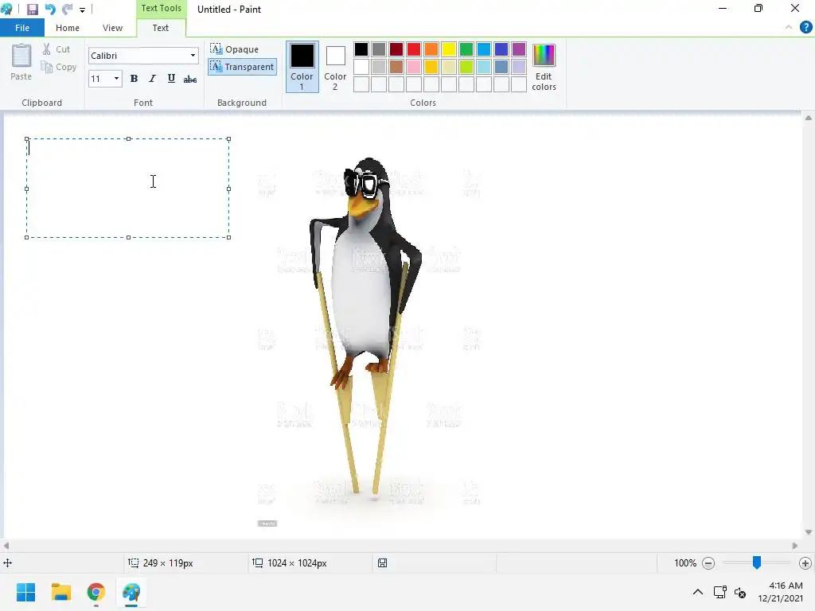The width and height of the screenshot is (815, 611).
Task: Select the Color 1 button
Action: coord(302,67)
